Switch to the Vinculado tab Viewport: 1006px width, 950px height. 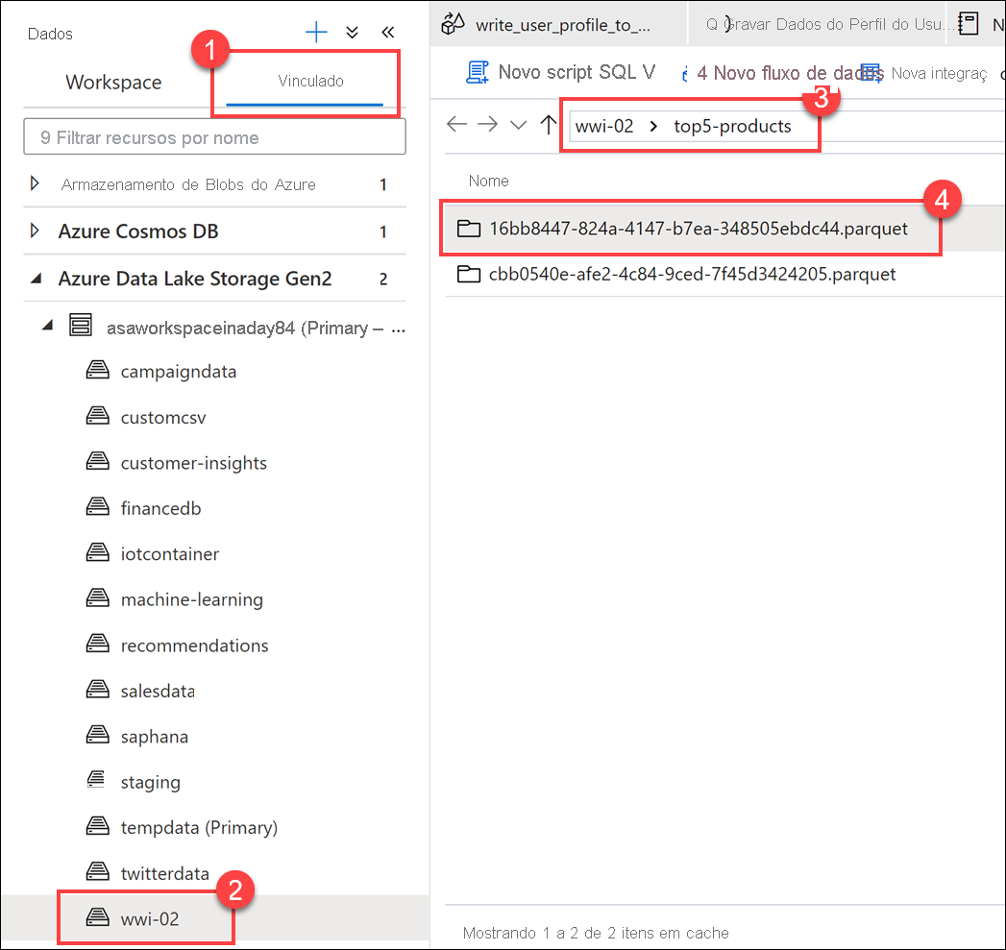[x=310, y=81]
